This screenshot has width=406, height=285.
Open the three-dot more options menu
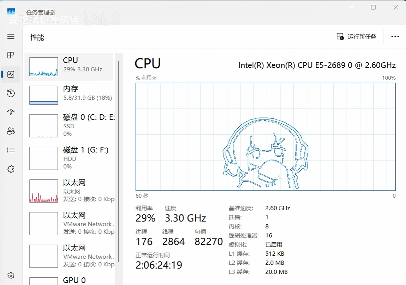tap(395, 37)
